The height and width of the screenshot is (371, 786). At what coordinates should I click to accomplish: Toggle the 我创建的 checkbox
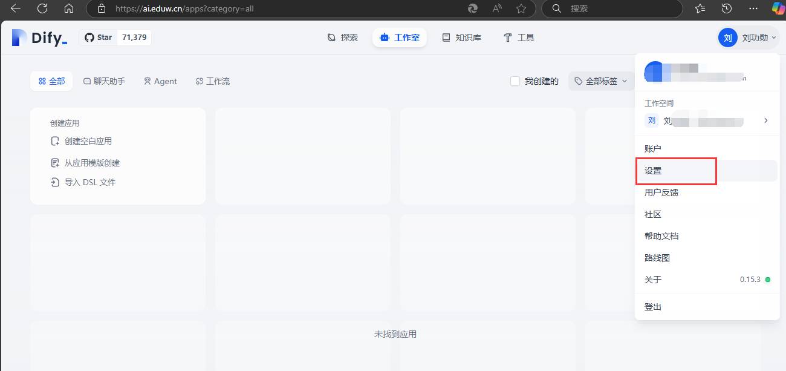[x=515, y=81]
